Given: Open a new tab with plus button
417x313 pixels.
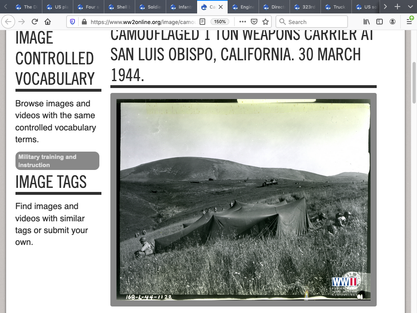Looking at the screenshot, I should [397, 7].
